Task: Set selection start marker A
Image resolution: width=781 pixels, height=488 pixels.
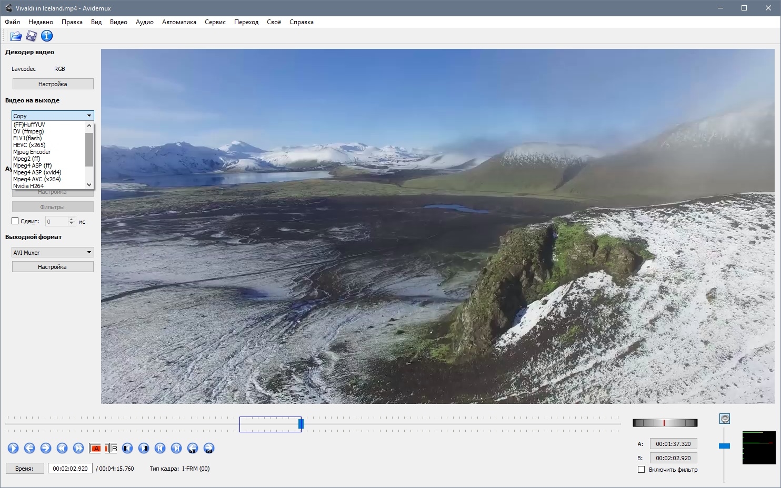Action: [x=95, y=448]
